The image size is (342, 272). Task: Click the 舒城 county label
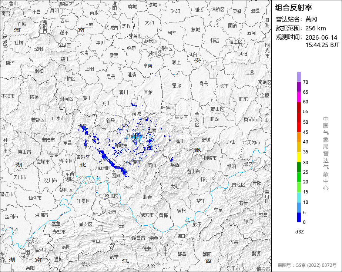click(x=206, y=139)
